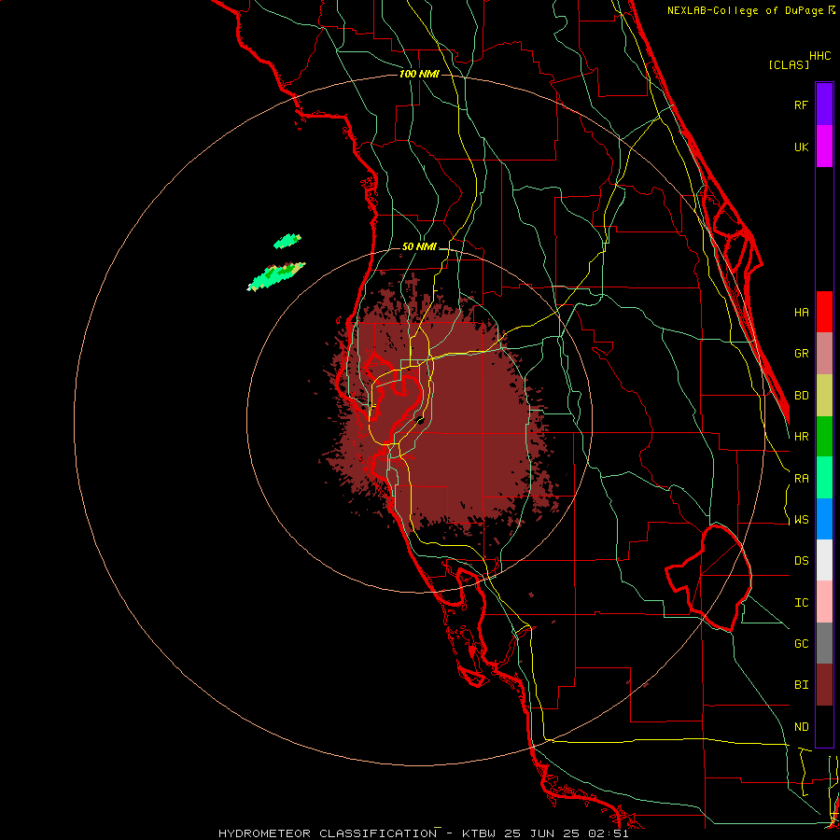Image resolution: width=840 pixels, height=840 pixels.
Task: Click the black radar site dot
Action: coord(421,421)
